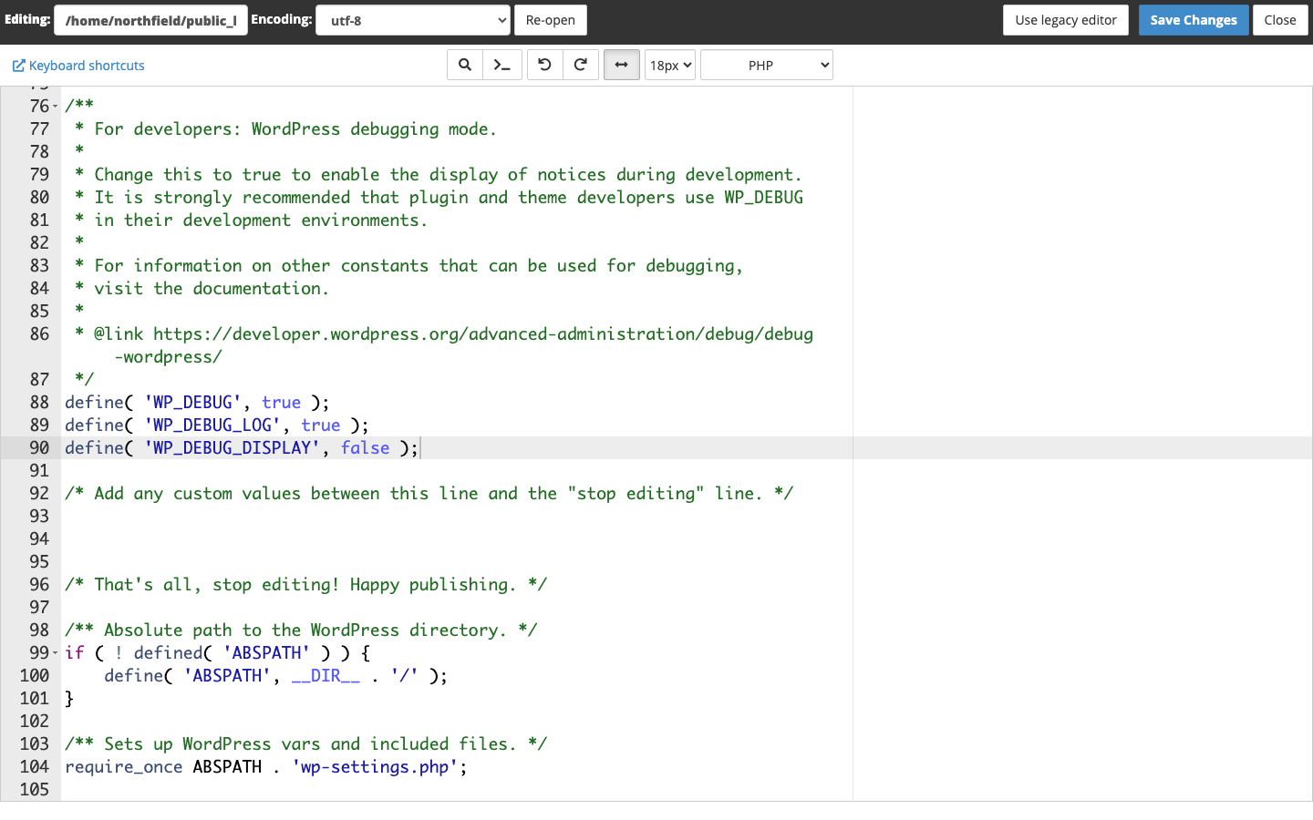Click line number 91 in the gutter
The height and width of the screenshot is (820, 1313).
pos(39,471)
